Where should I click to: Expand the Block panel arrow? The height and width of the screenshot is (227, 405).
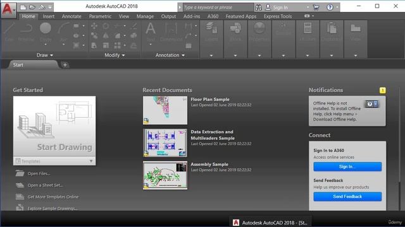tap(235, 55)
